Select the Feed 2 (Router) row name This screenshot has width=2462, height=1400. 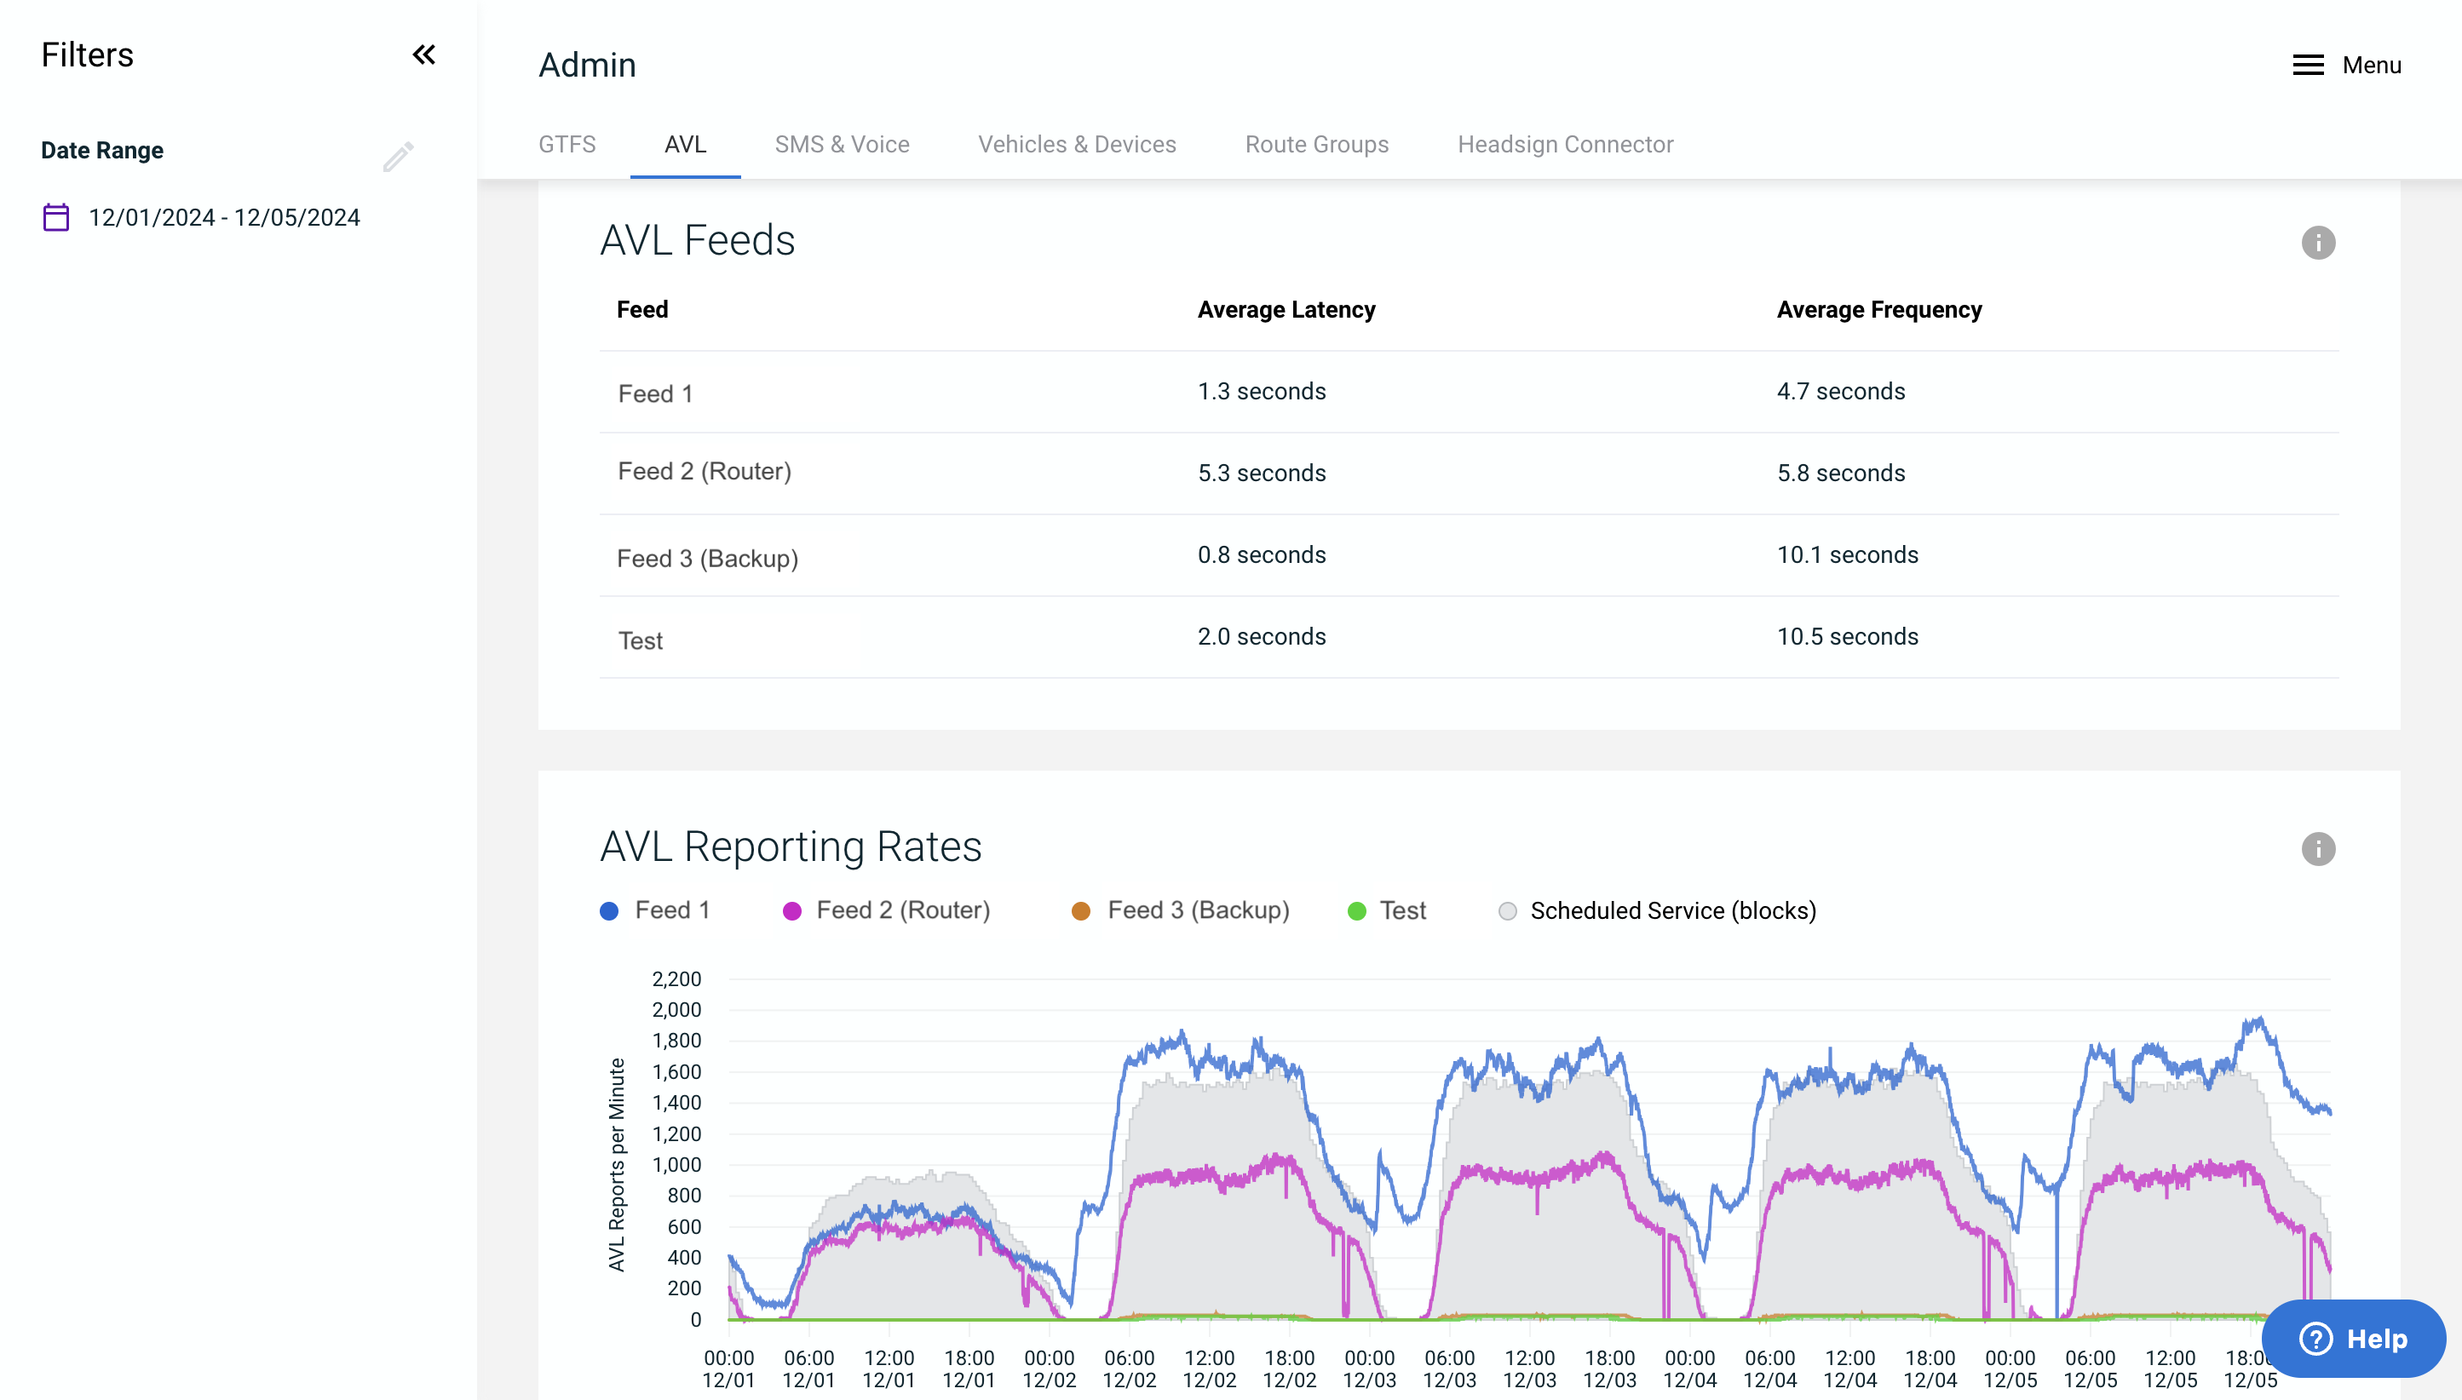point(704,471)
